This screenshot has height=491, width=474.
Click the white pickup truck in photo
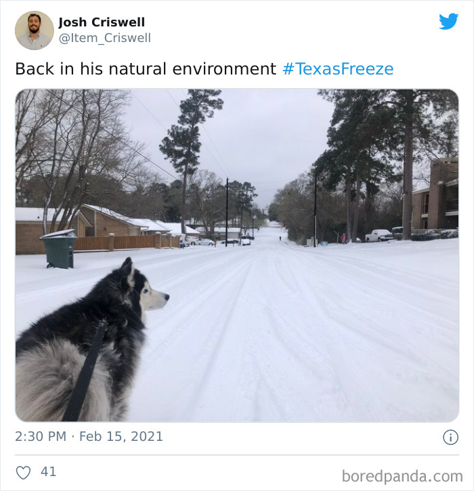(379, 236)
